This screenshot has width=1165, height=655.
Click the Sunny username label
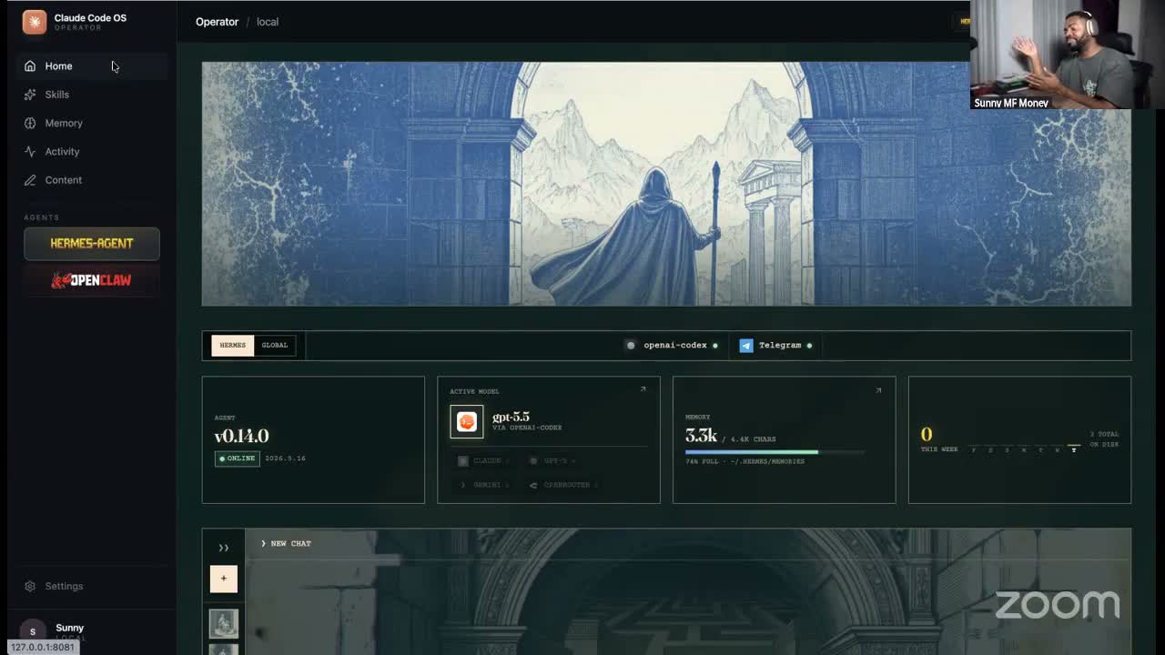click(x=70, y=628)
